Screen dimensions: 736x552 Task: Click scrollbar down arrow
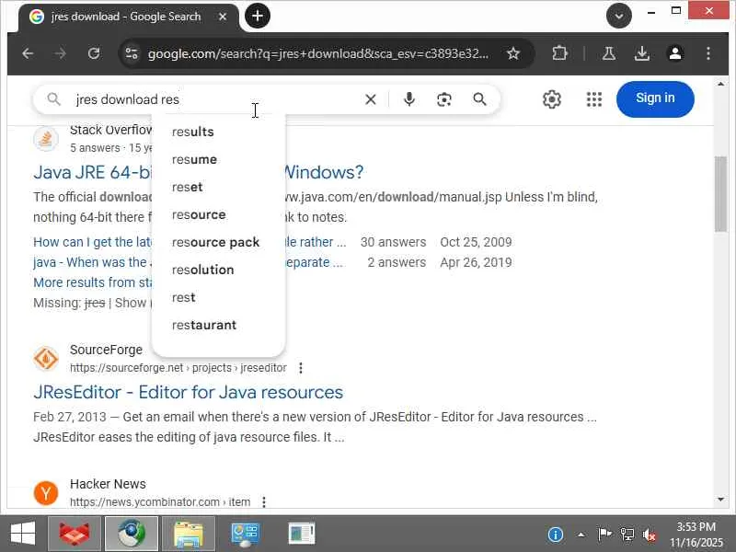[x=720, y=500]
